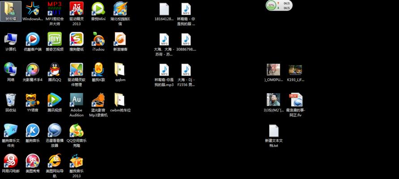399x179 pixels.
Task: Select the 回收站 recycle bin
Action: (x=11, y=102)
